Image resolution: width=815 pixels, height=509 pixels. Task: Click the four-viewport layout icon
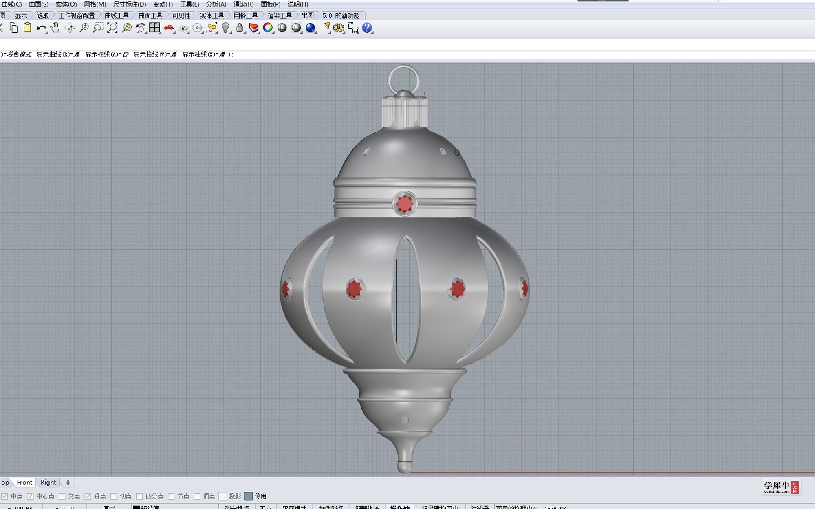point(154,28)
